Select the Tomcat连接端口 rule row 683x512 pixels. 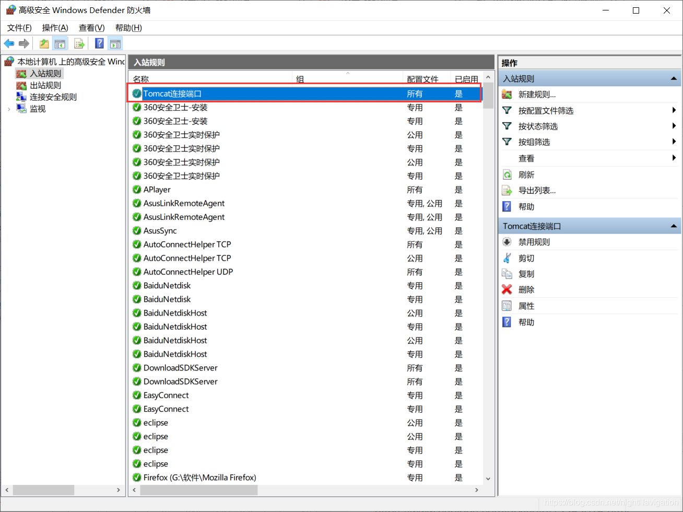[x=305, y=94]
